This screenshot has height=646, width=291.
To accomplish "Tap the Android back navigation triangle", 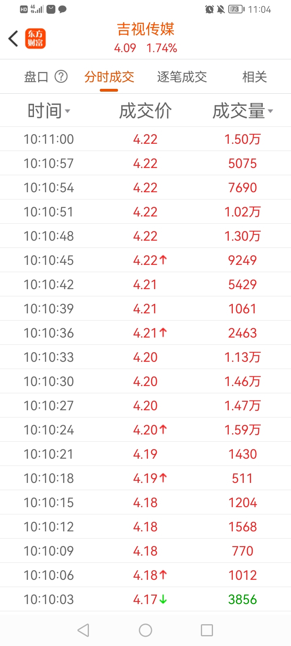I will click(x=83, y=630).
